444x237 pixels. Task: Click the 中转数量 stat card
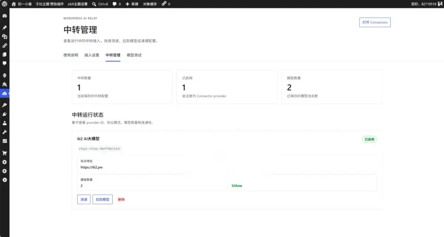click(x=122, y=87)
